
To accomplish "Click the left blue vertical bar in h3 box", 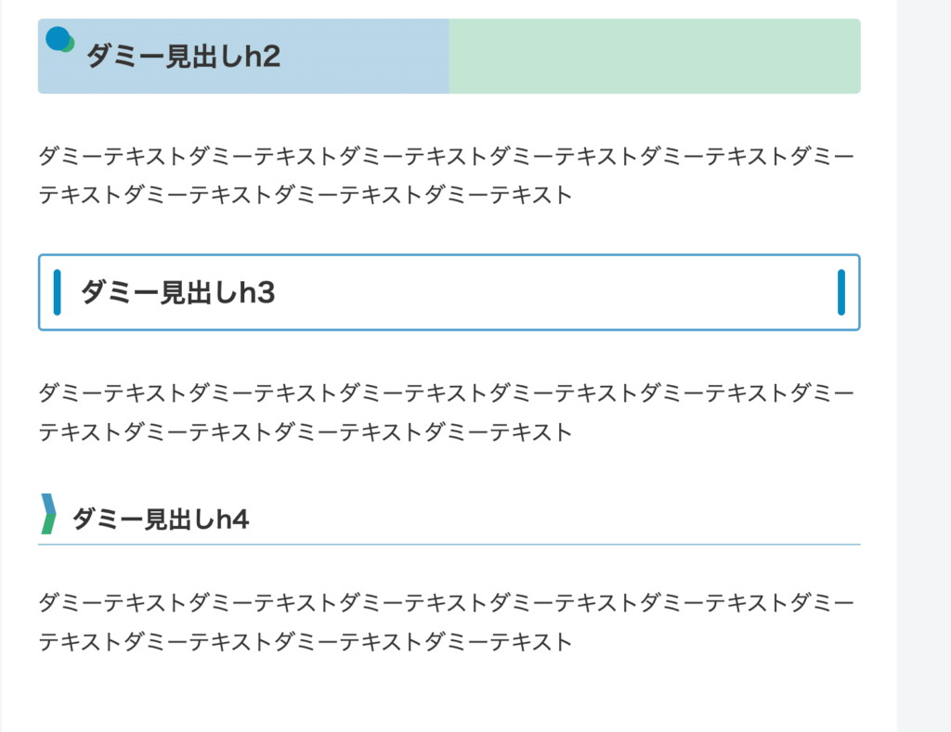I will [57, 292].
